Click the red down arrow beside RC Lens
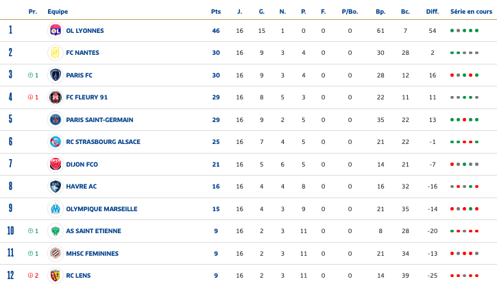This screenshot has height=288, width=497. (x=30, y=276)
